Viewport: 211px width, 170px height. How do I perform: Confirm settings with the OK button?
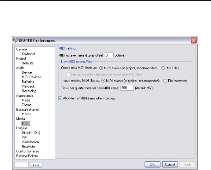click(x=152, y=165)
